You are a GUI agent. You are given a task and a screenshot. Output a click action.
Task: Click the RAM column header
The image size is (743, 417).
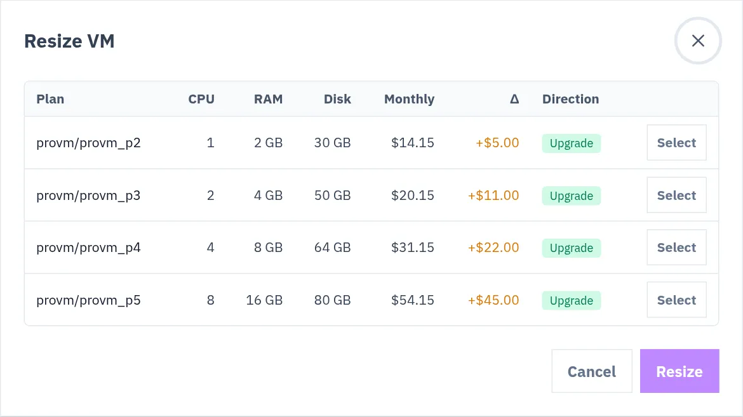[268, 99]
